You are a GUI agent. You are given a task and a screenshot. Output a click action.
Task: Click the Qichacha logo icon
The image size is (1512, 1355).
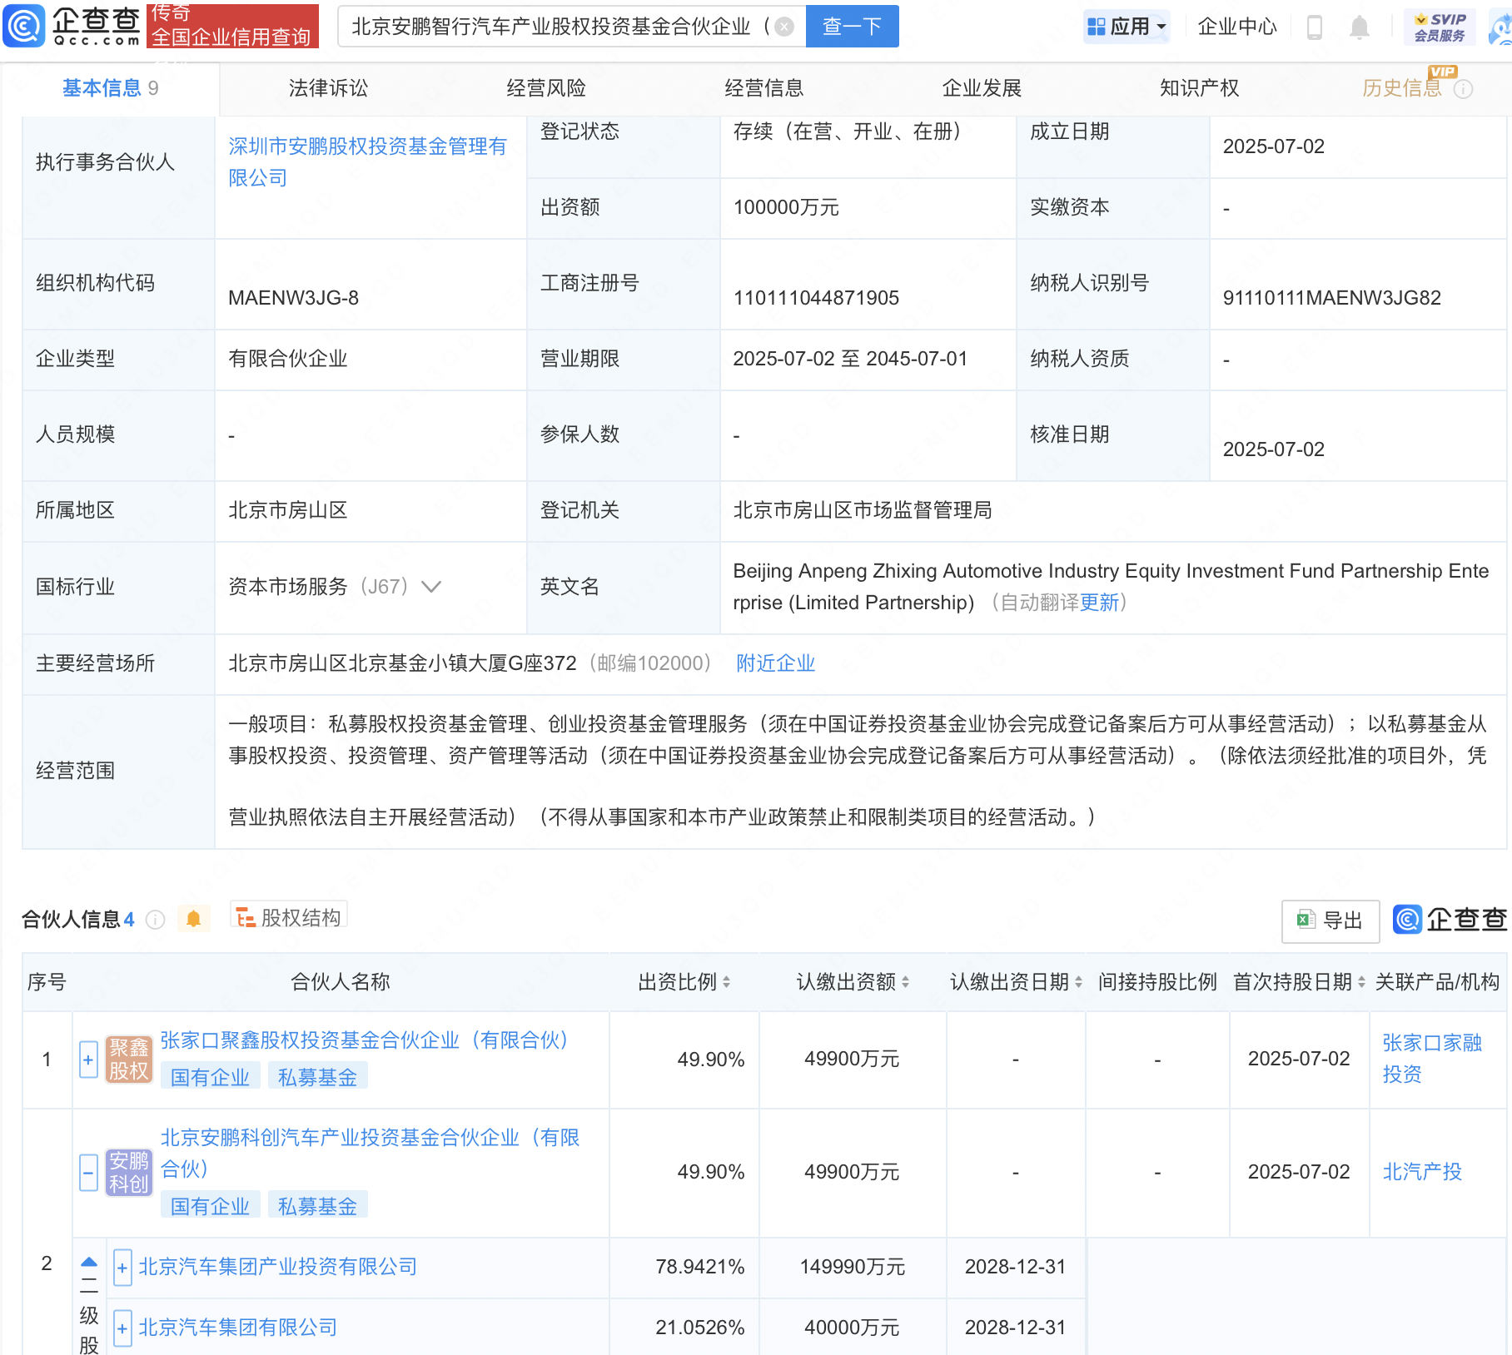24,26
